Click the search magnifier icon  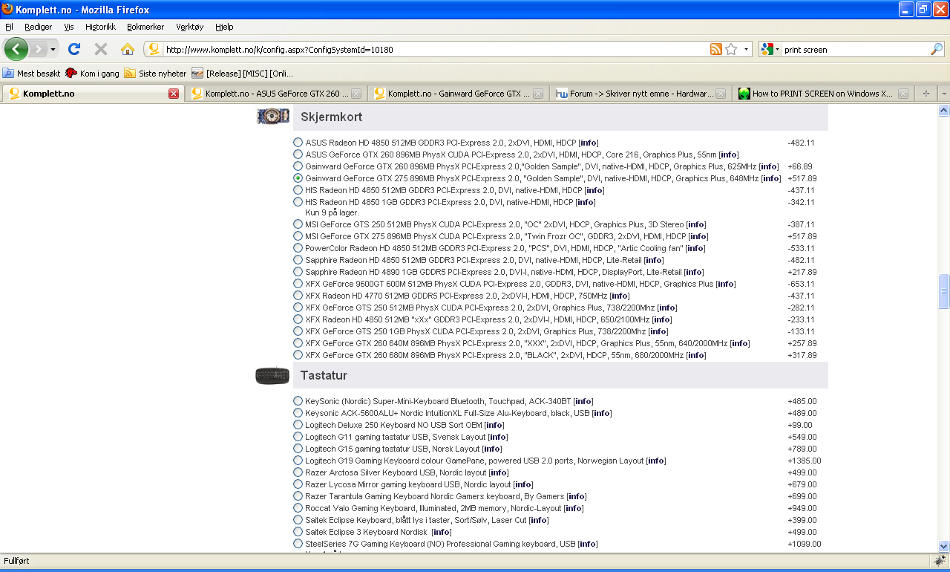pyautogui.click(x=937, y=49)
